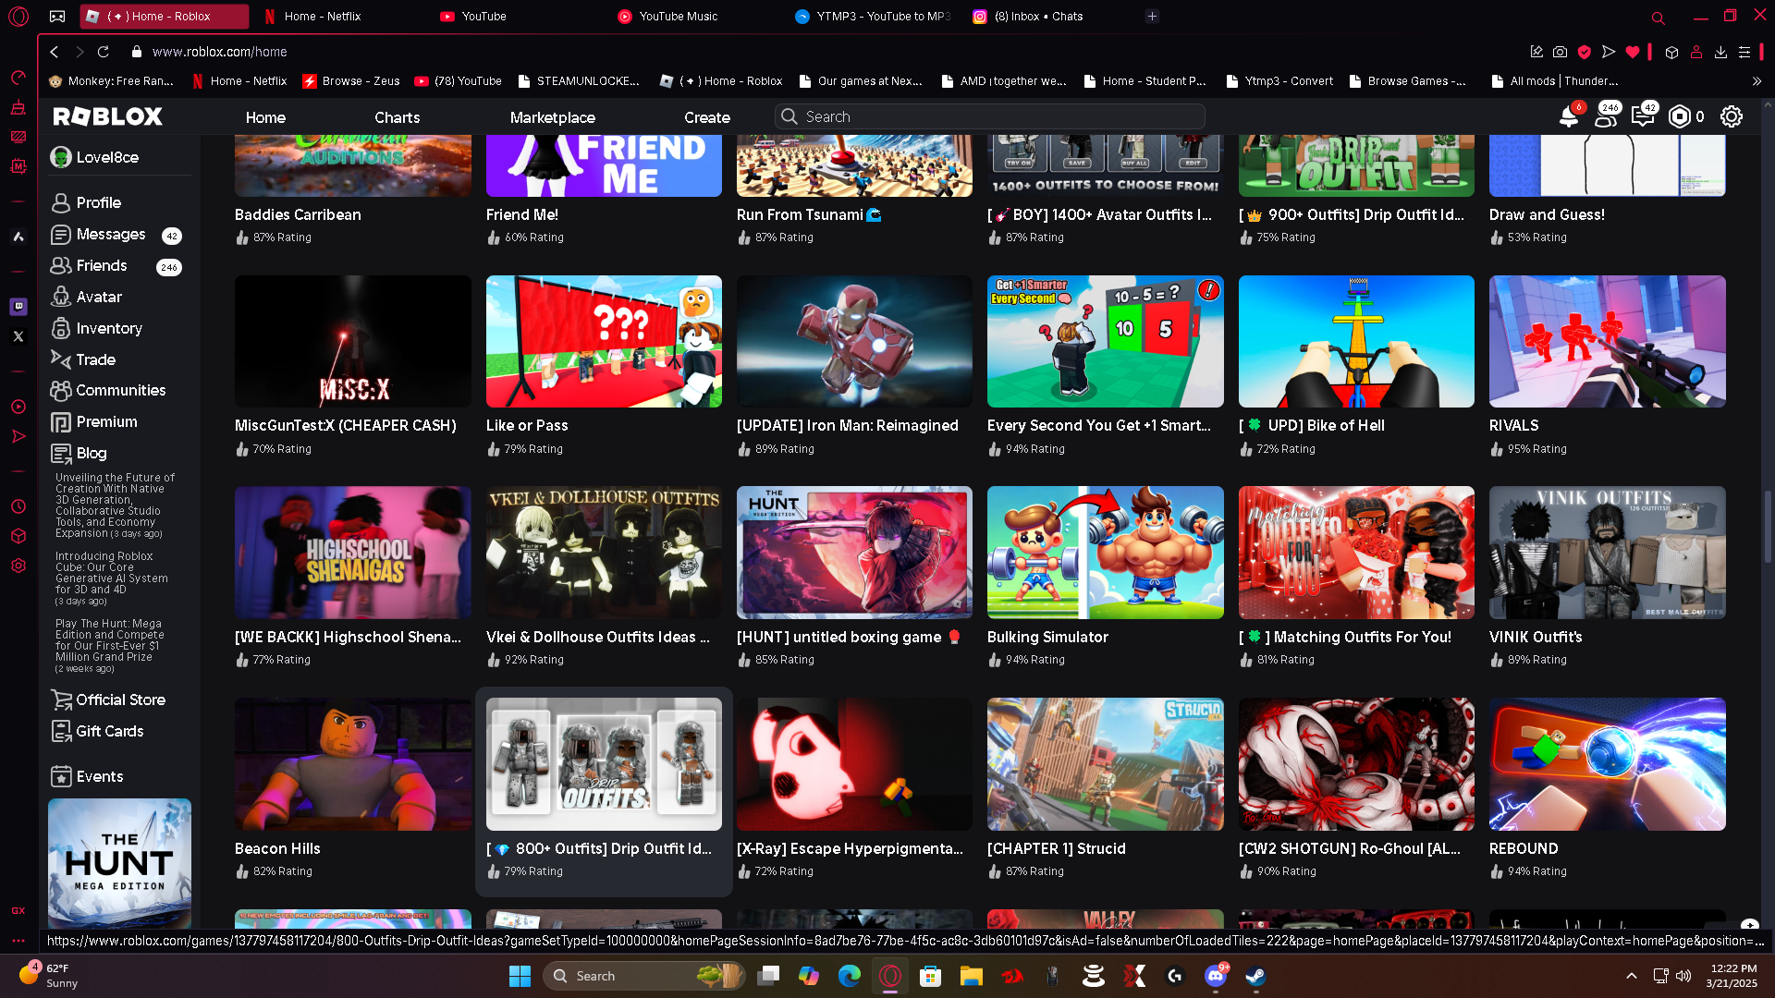Viewport: 1775px width, 998px height.
Task: Open the Charts navigation menu
Action: click(397, 117)
